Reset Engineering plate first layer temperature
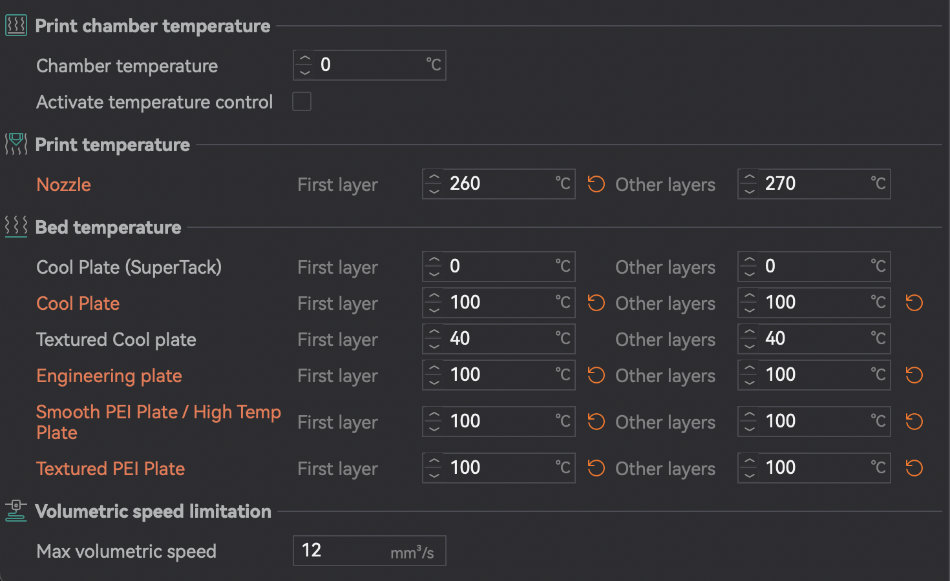This screenshot has width=950, height=581. click(596, 375)
